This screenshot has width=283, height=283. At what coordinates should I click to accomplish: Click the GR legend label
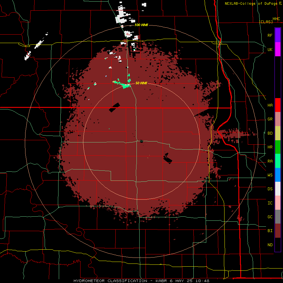[270, 119]
